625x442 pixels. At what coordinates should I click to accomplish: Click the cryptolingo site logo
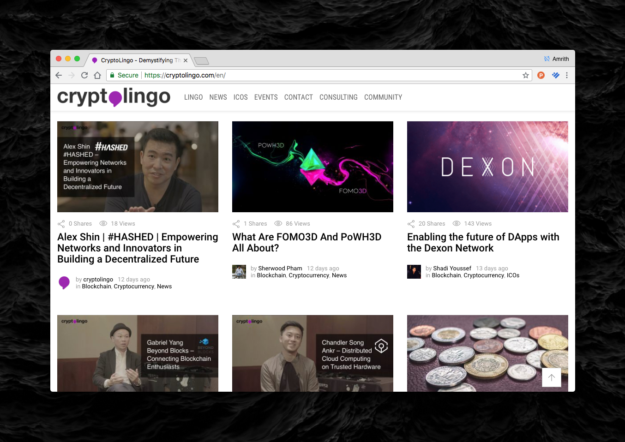click(114, 97)
